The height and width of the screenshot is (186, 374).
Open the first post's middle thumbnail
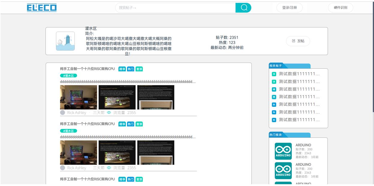point(117,97)
